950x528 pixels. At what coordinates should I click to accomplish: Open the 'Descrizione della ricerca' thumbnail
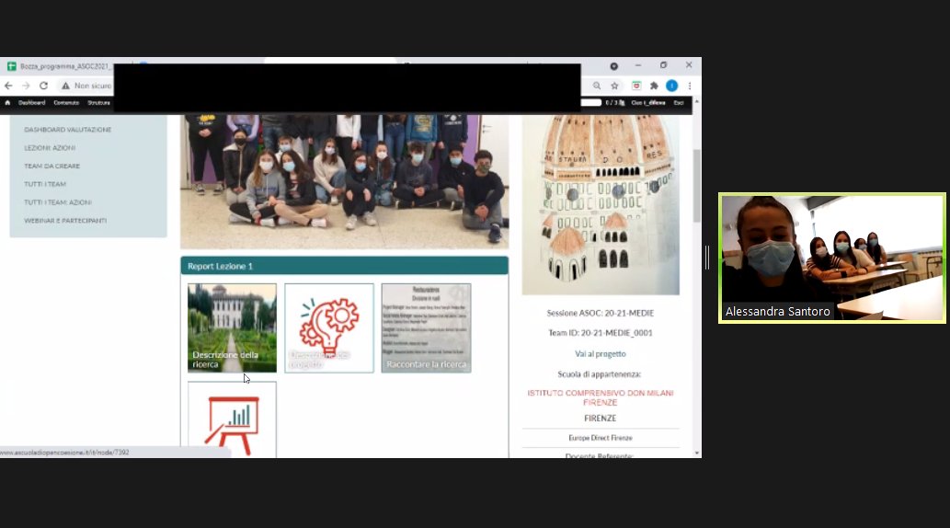[232, 328]
